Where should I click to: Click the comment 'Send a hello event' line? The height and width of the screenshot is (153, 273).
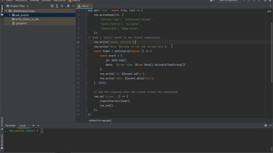pos(124,38)
